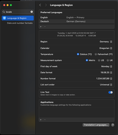The width and height of the screenshot is (118, 135).
Task: Open the Date format popup
Action: pyautogui.click(x=106, y=73)
